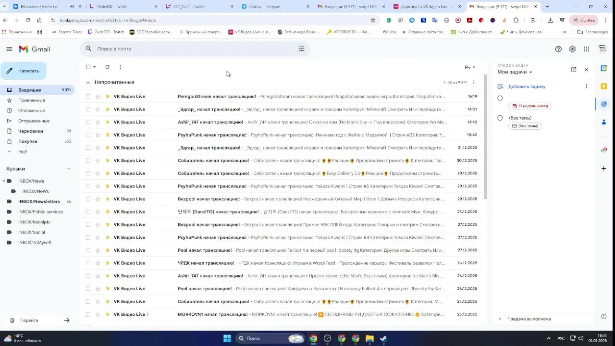Tick the select-all messages checkbox

[88, 67]
